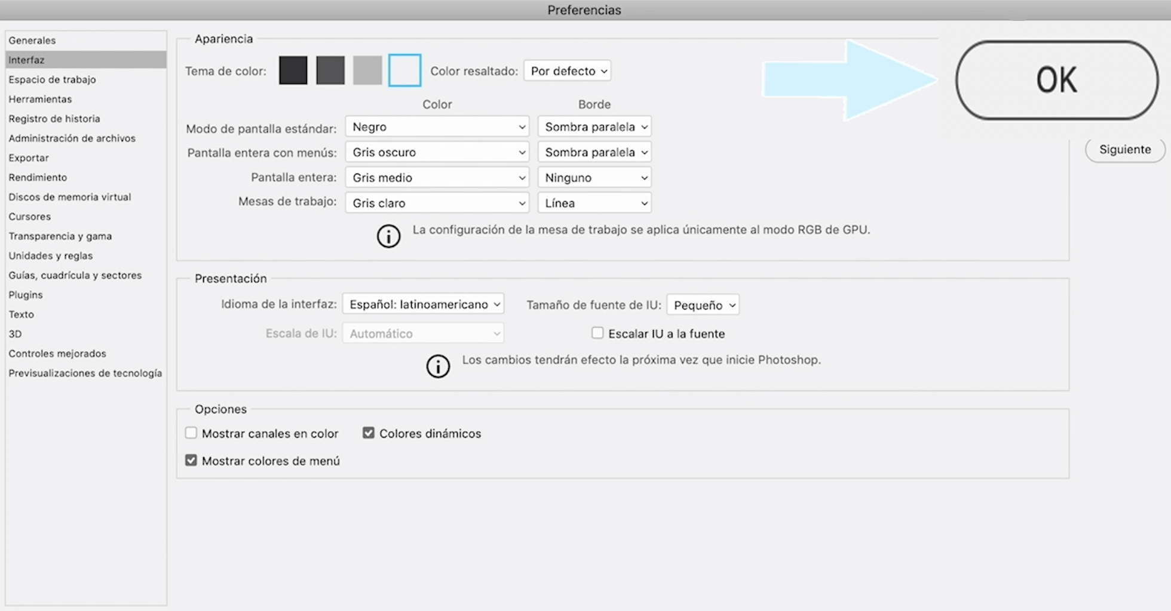Image resolution: width=1171 pixels, height=611 pixels.
Task: Uncheck Mostrar colores de menú checkbox
Action: click(x=191, y=460)
